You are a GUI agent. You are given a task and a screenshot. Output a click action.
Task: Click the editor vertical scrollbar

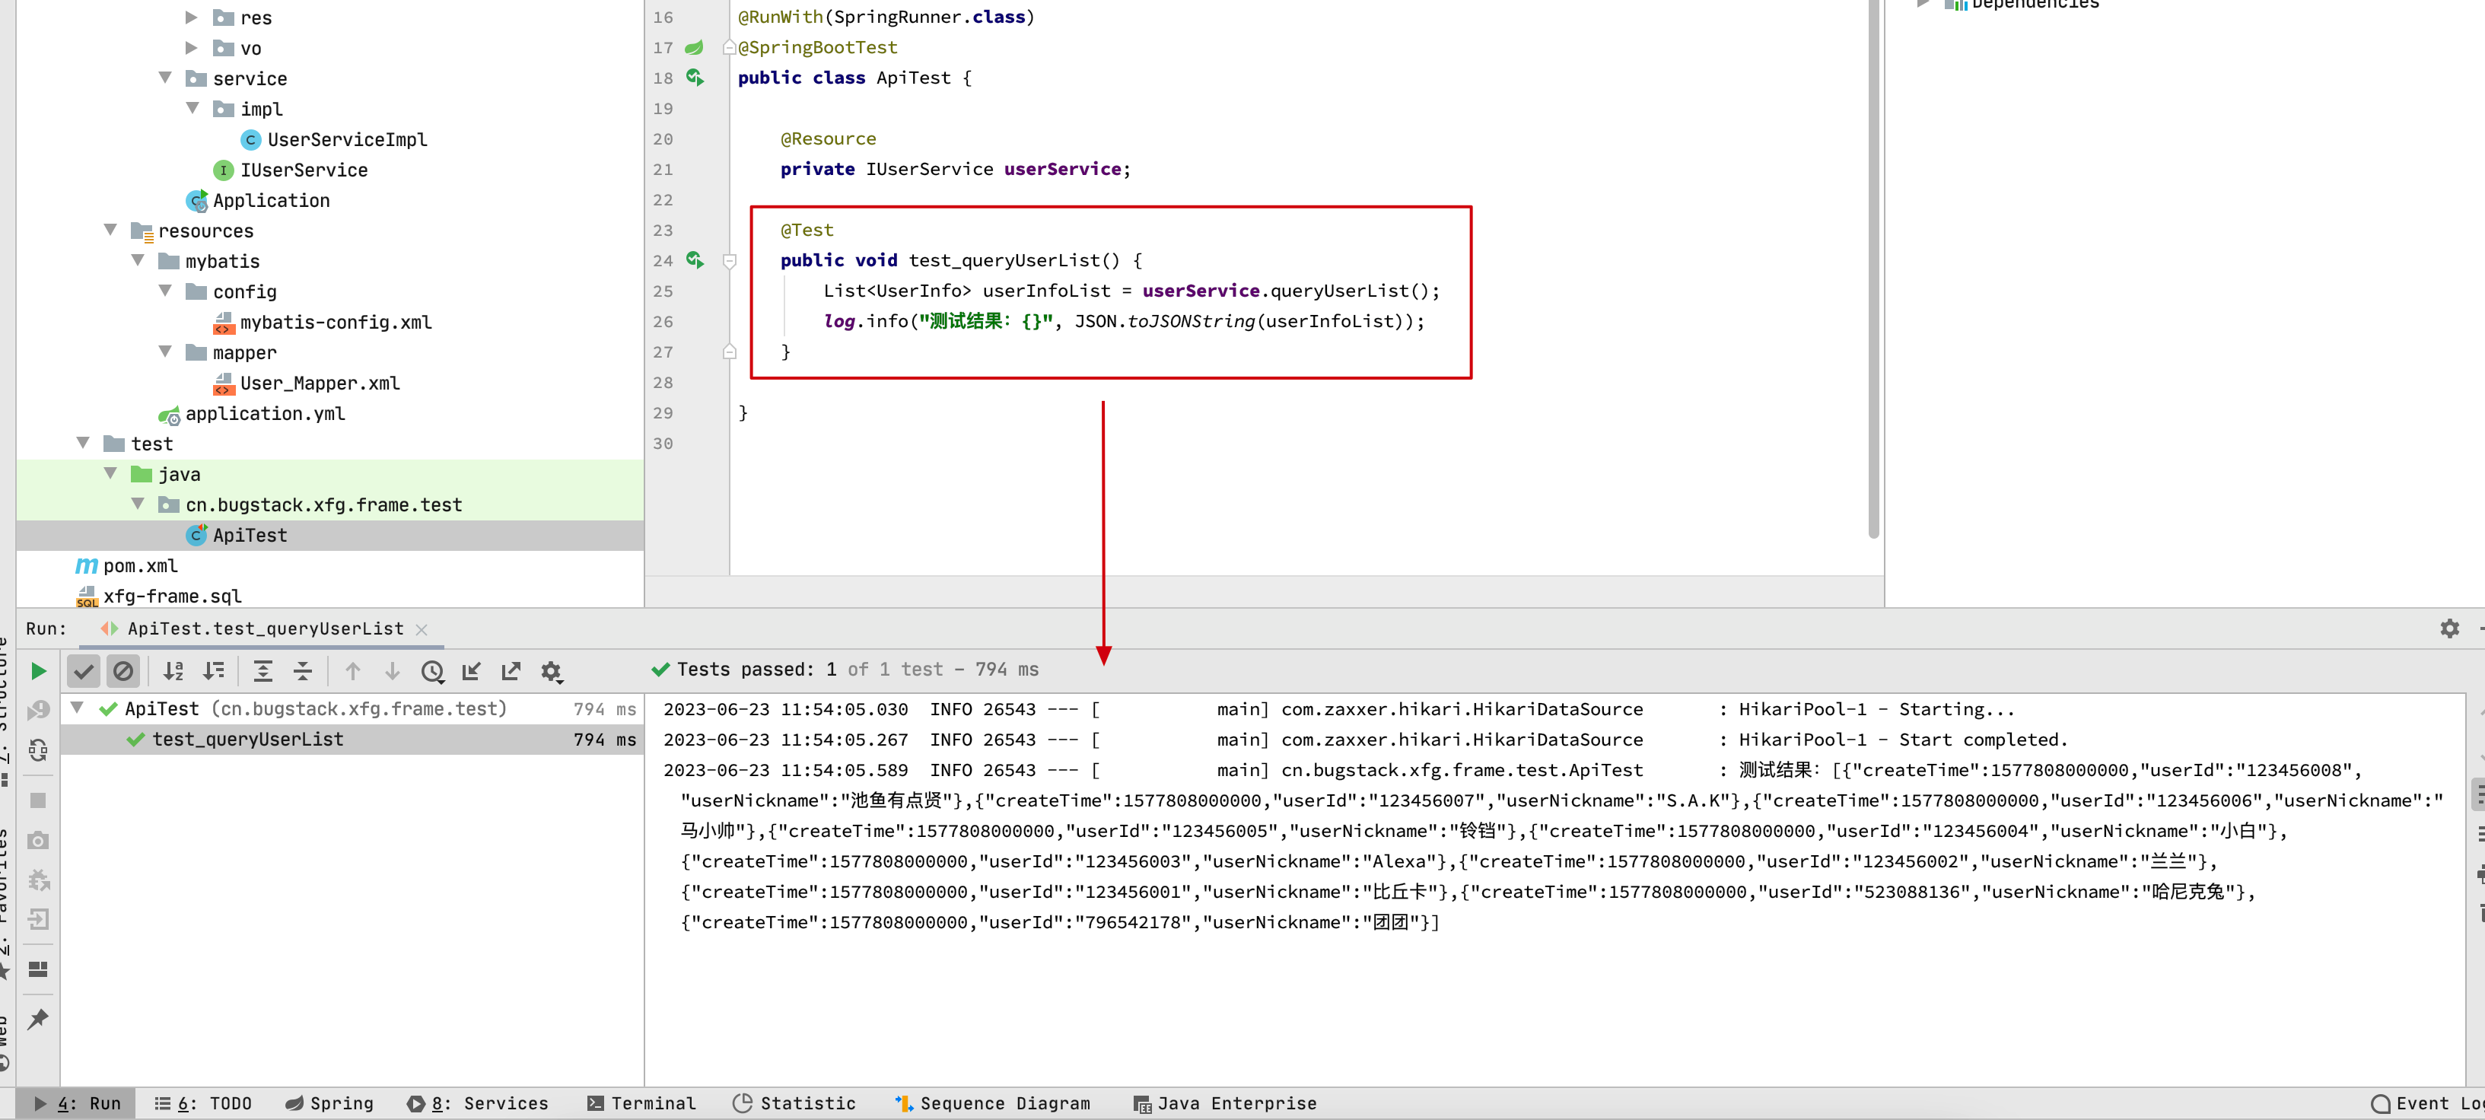click(1873, 270)
